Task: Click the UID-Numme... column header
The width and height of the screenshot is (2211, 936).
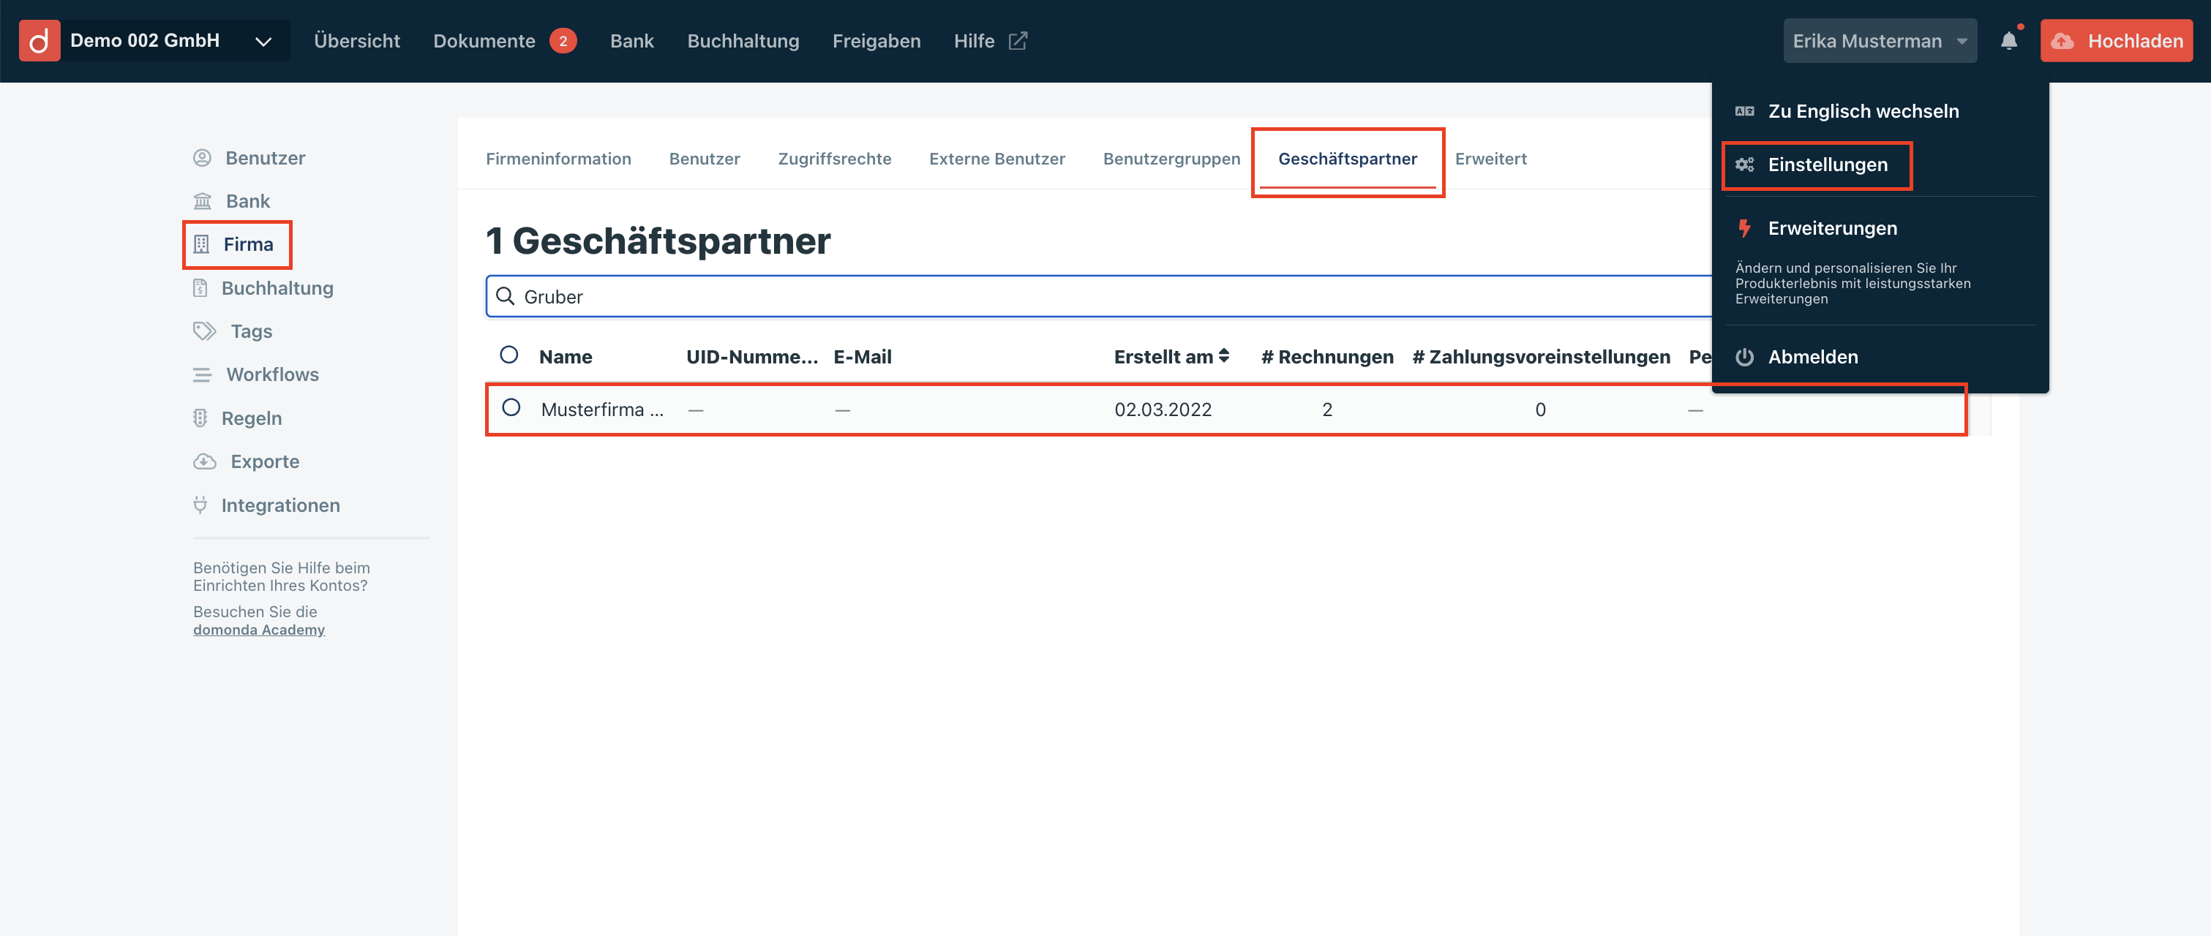Action: pos(752,356)
